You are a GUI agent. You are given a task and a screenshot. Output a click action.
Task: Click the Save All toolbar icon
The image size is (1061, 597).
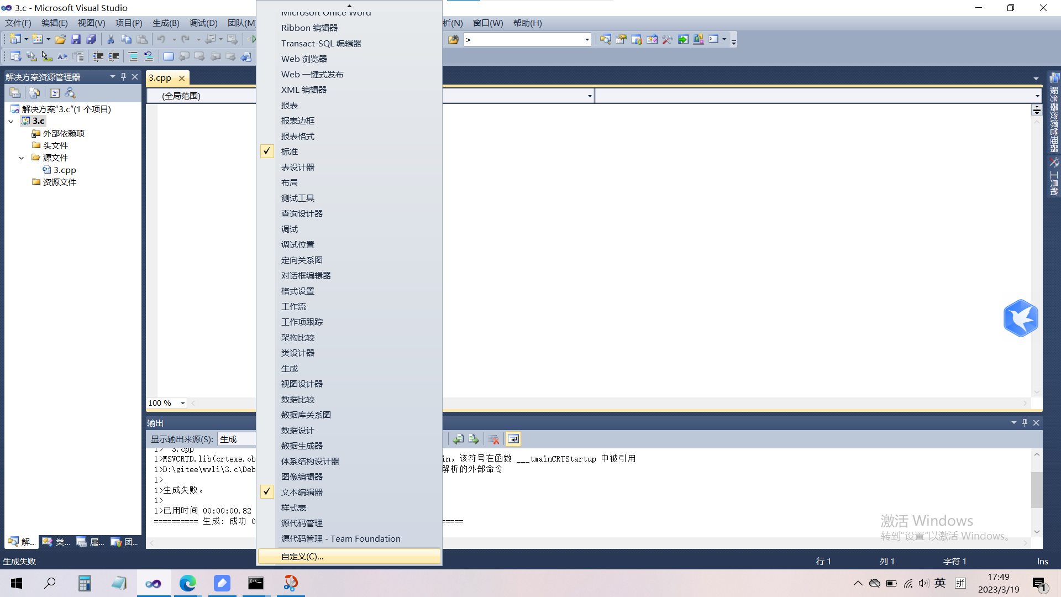click(x=92, y=39)
